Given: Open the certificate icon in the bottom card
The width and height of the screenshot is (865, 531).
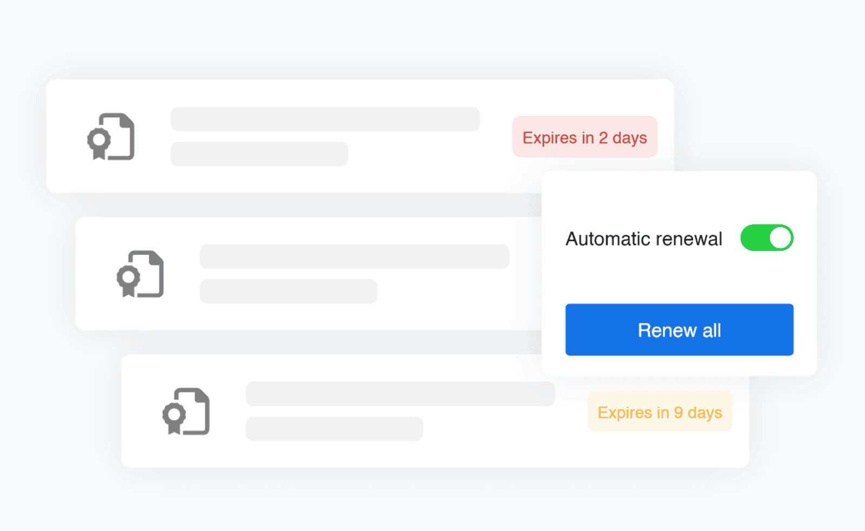Looking at the screenshot, I should [x=186, y=411].
